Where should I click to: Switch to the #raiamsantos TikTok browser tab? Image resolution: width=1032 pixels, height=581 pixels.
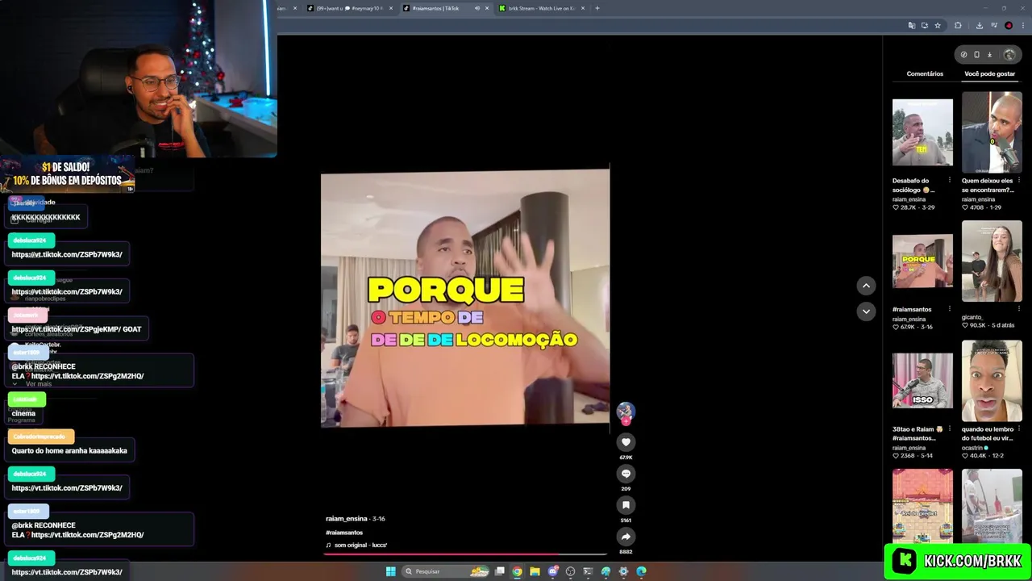point(440,8)
